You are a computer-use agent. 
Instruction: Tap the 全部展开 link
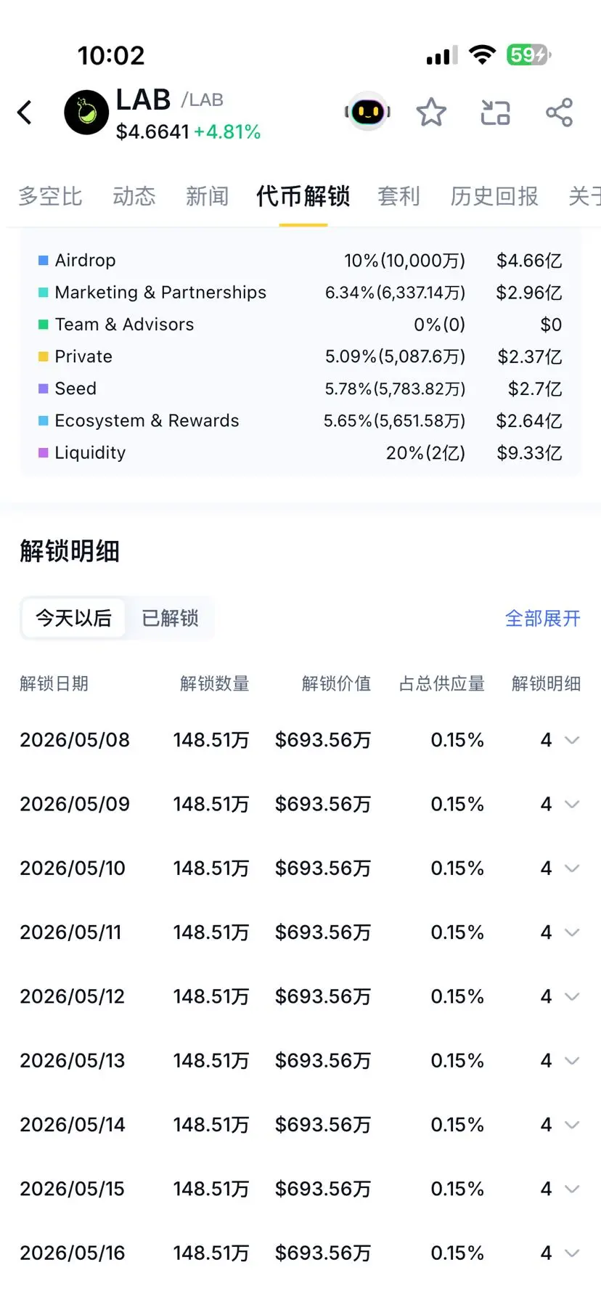[542, 619]
